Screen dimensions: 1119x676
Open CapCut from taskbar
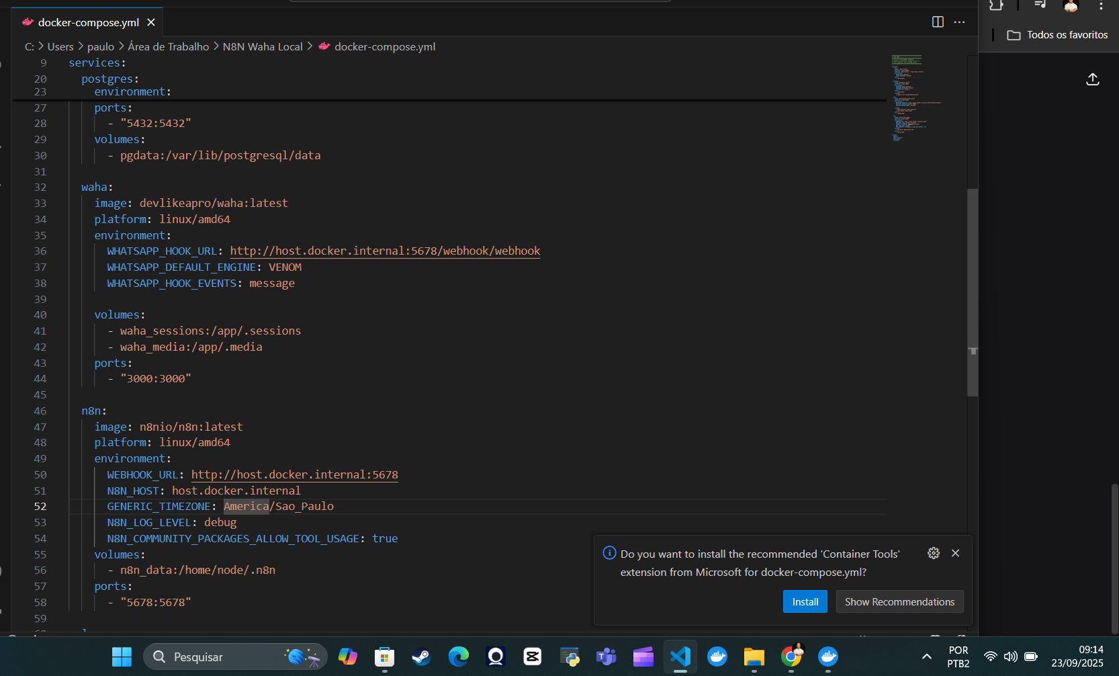(533, 657)
